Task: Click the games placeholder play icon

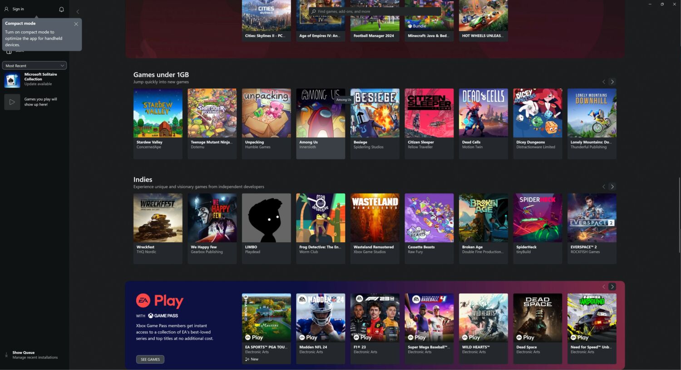Action: (x=12, y=102)
